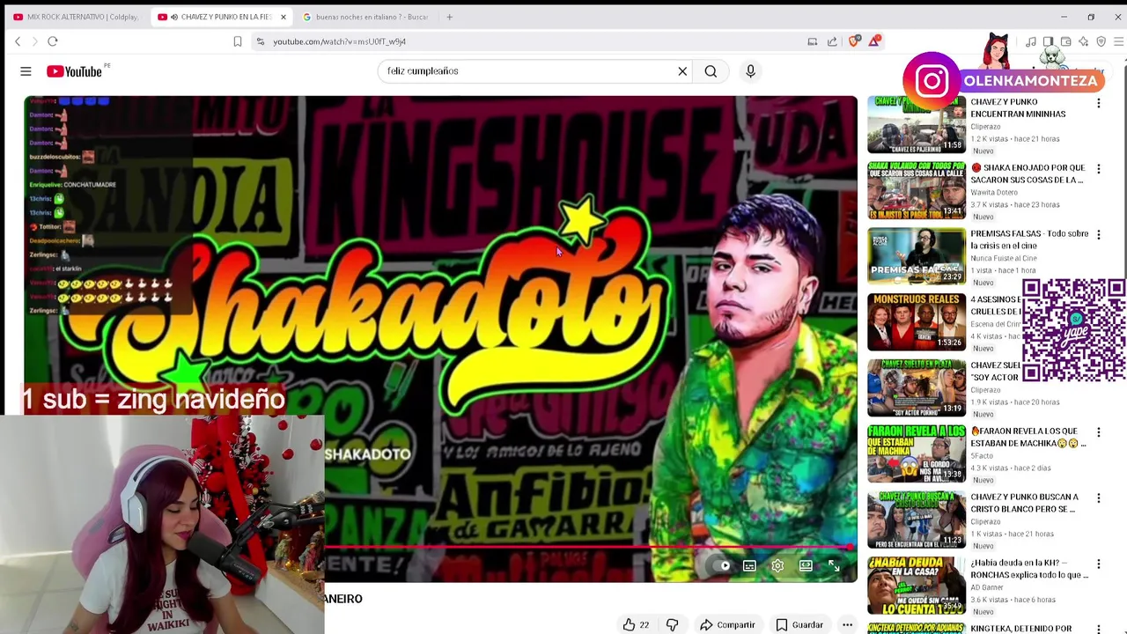Open a new browser tab
This screenshot has height=634, width=1127.
[449, 17]
